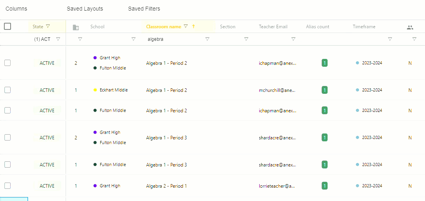Open filter funnel under Timeframe column
The height and width of the screenshot is (201, 425).
pos(390,39)
